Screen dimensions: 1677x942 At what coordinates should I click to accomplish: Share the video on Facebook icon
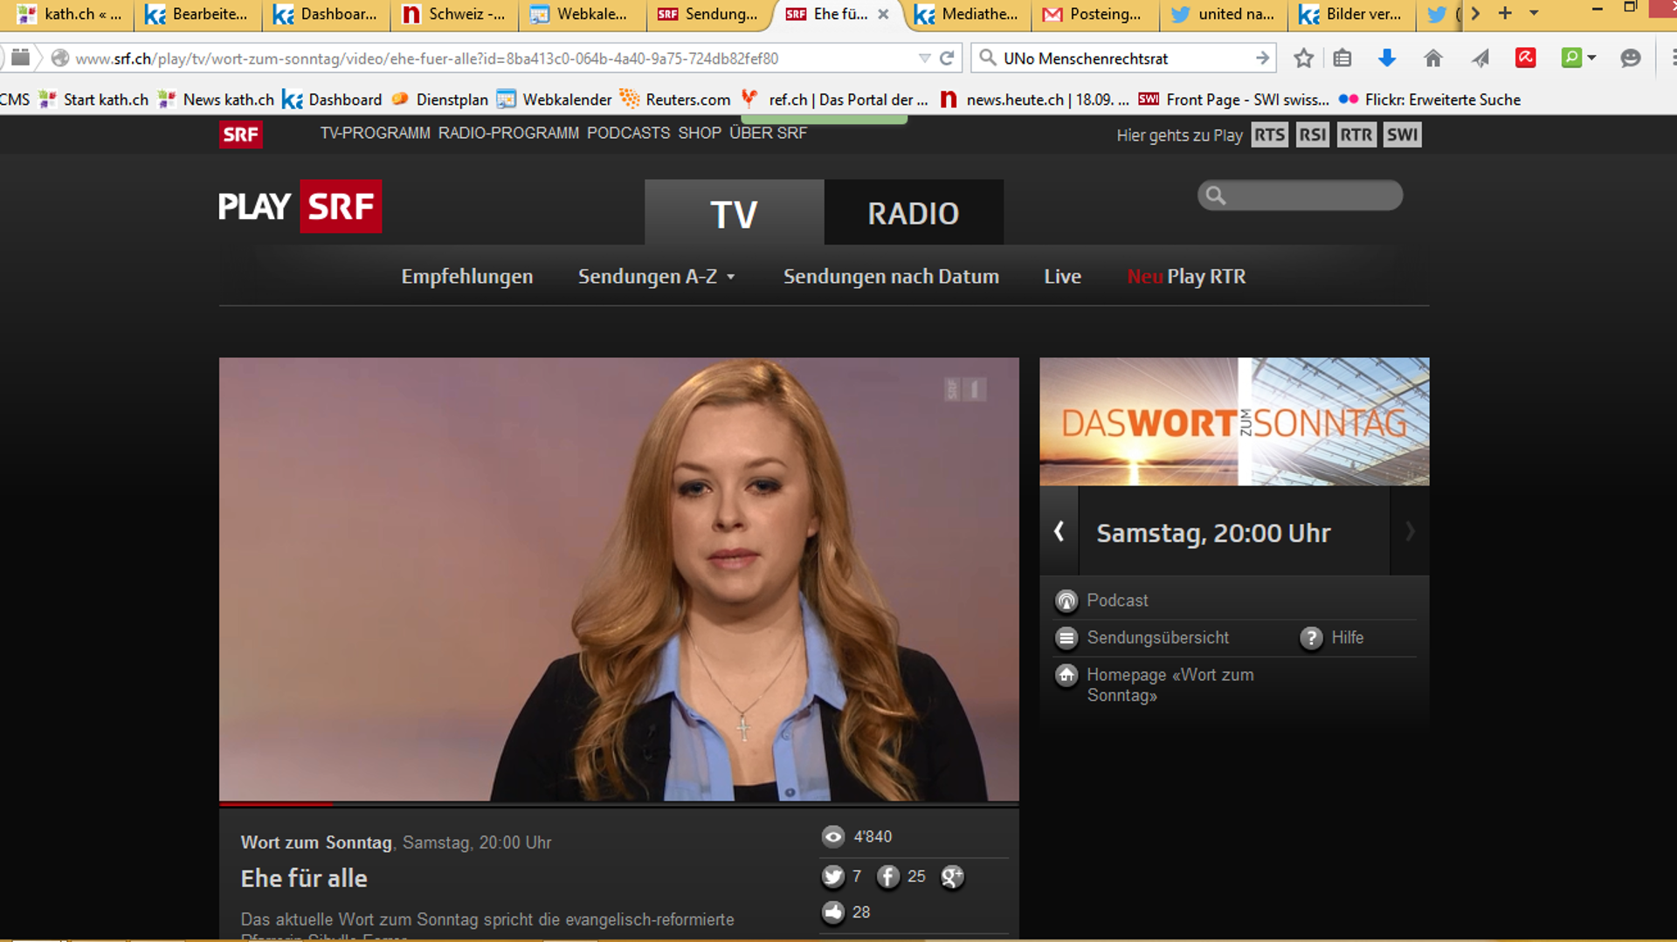(888, 877)
